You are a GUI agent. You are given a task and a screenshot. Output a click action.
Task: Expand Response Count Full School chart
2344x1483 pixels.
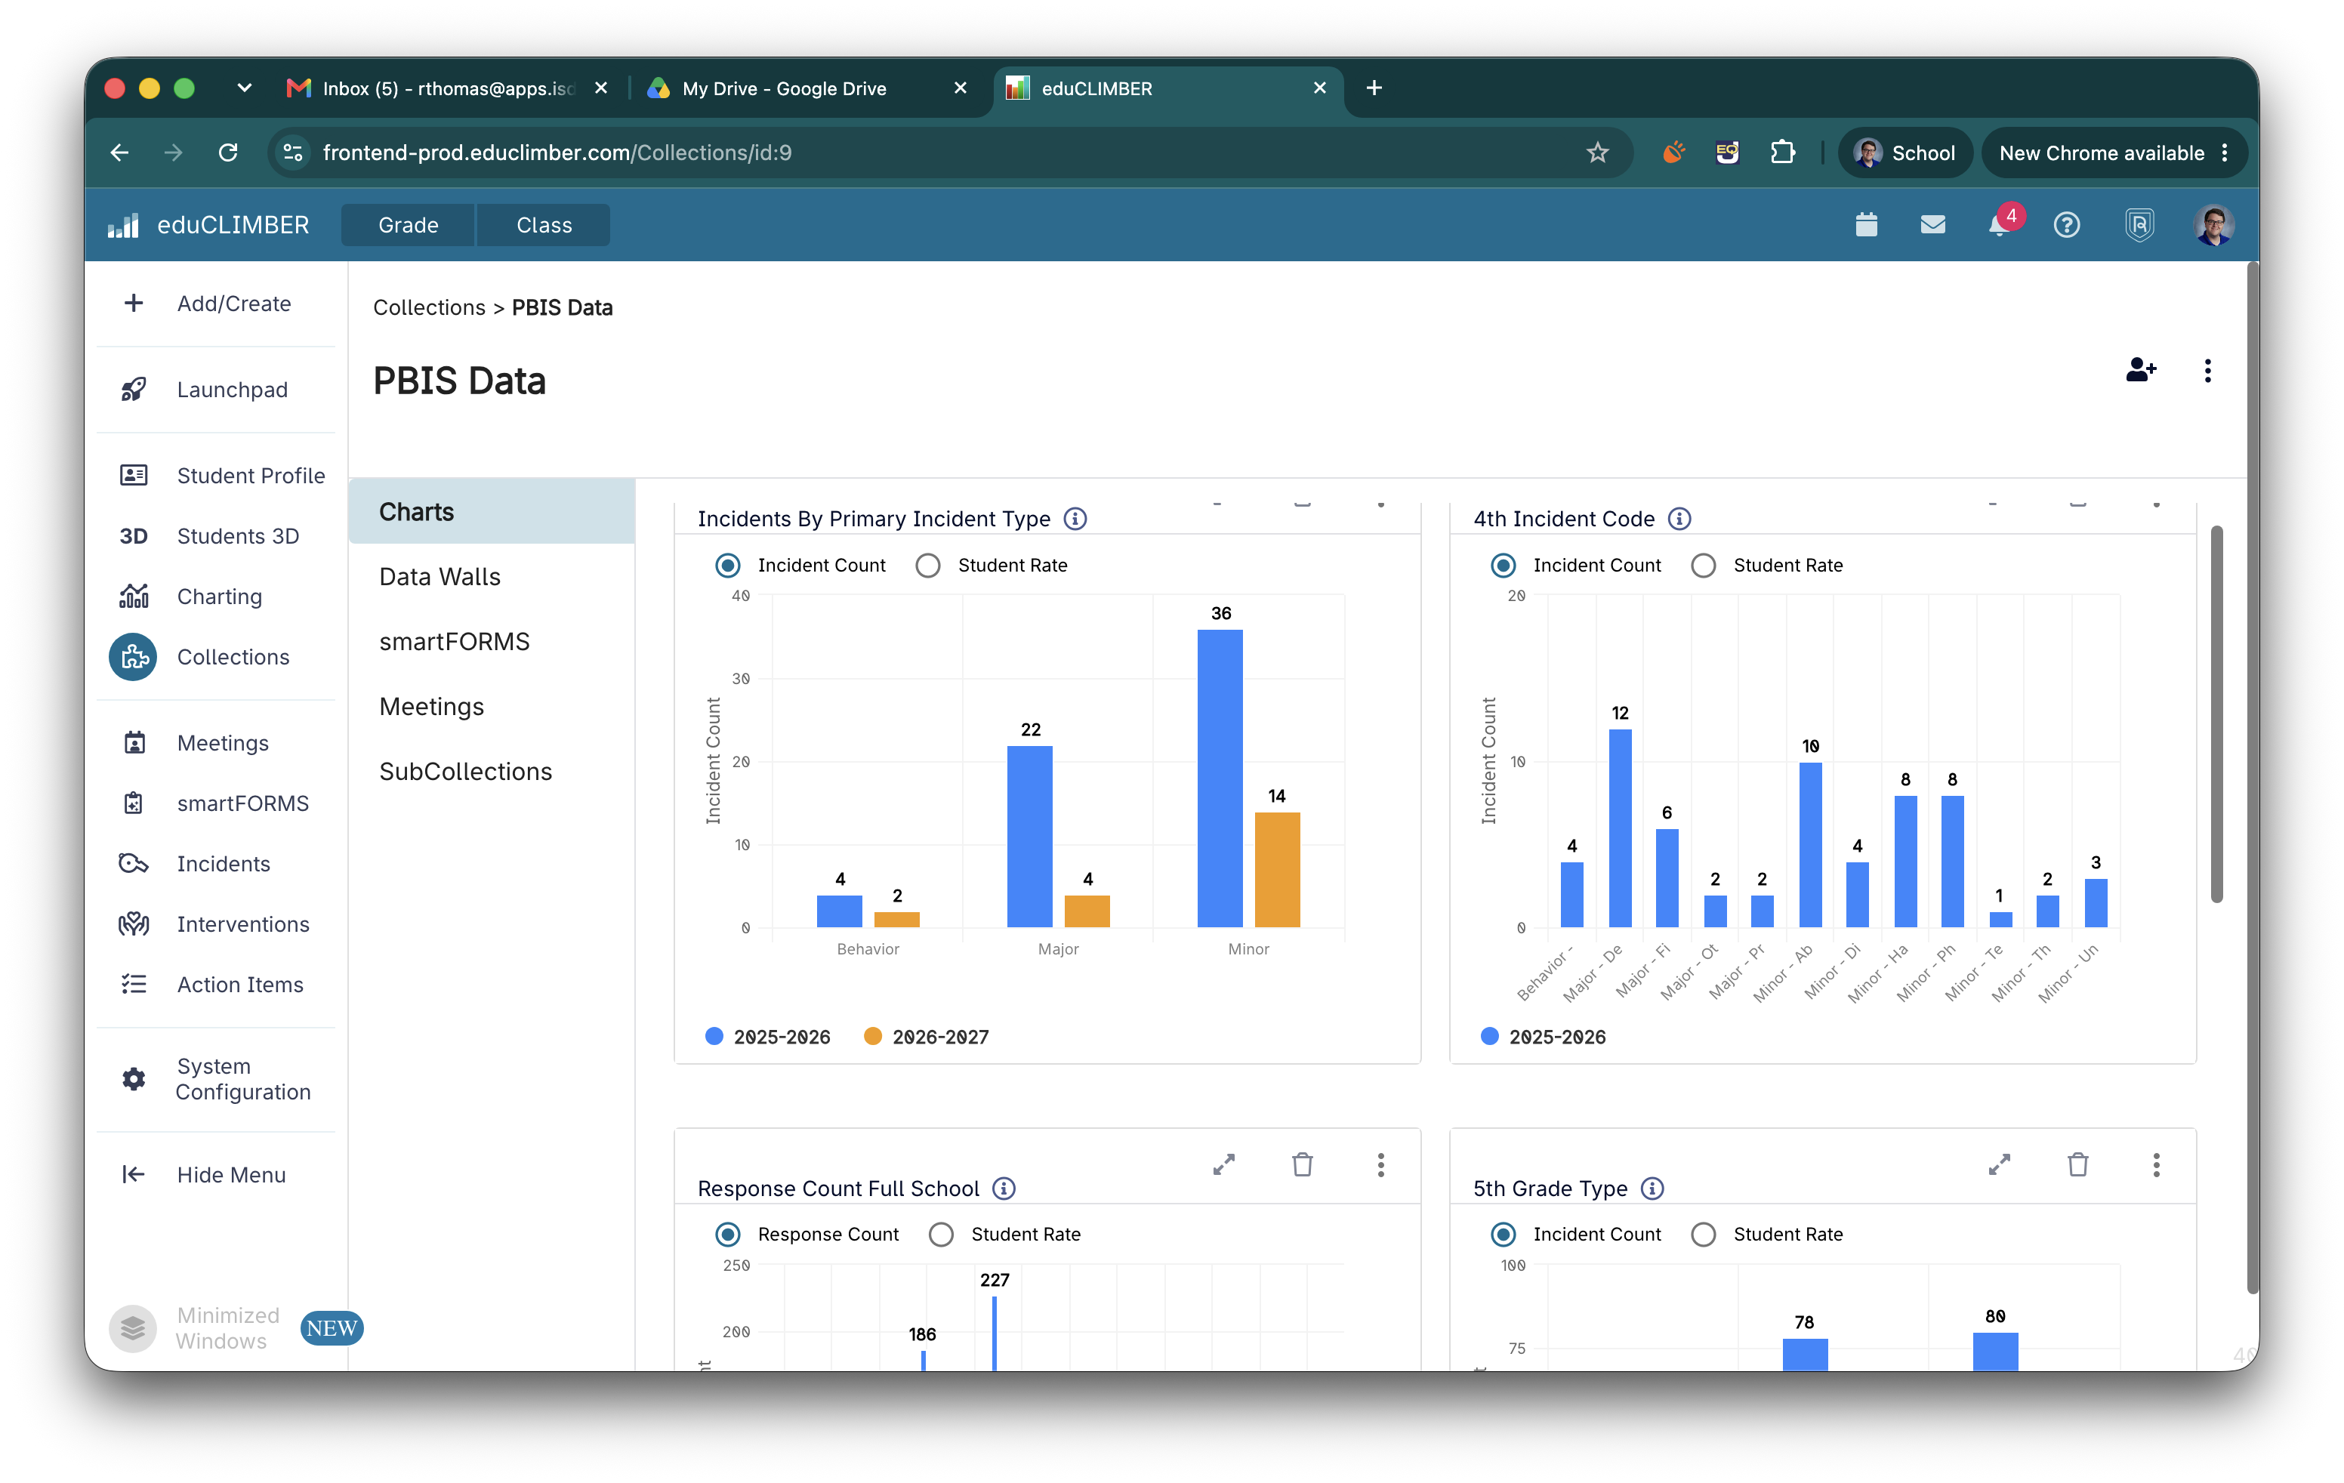tap(1223, 1165)
